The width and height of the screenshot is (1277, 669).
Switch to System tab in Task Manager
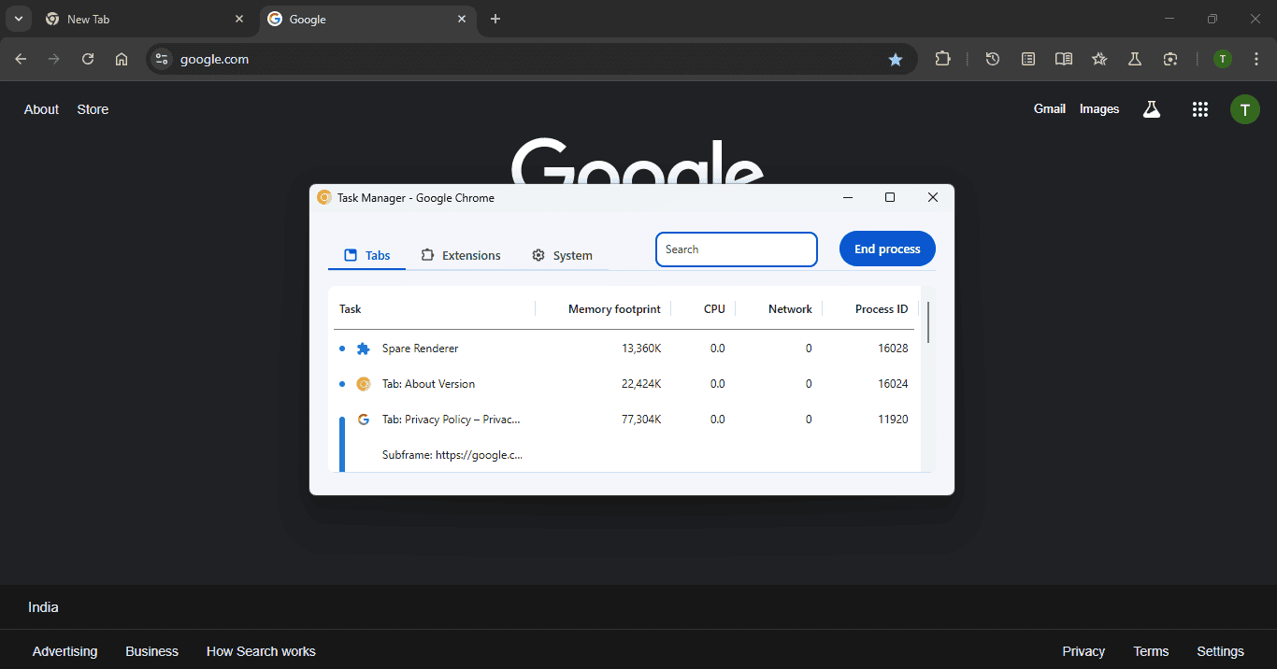pyautogui.click(x=562, y=255)
